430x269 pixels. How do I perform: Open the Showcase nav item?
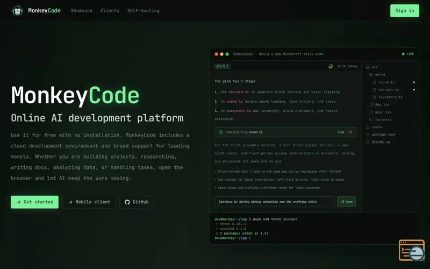(82, 11)
